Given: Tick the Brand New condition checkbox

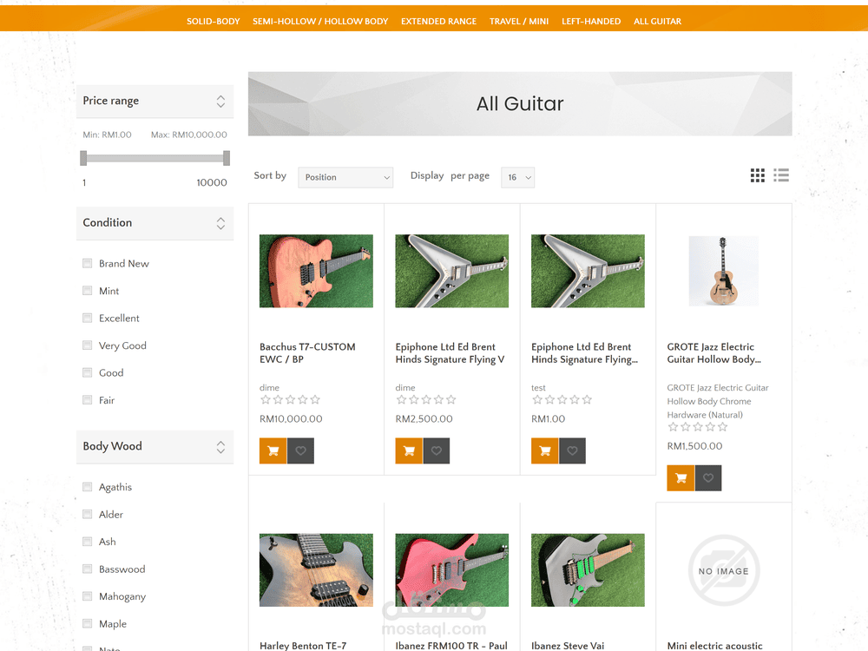Looking at the screenshot, I should [x=87, y=264].
